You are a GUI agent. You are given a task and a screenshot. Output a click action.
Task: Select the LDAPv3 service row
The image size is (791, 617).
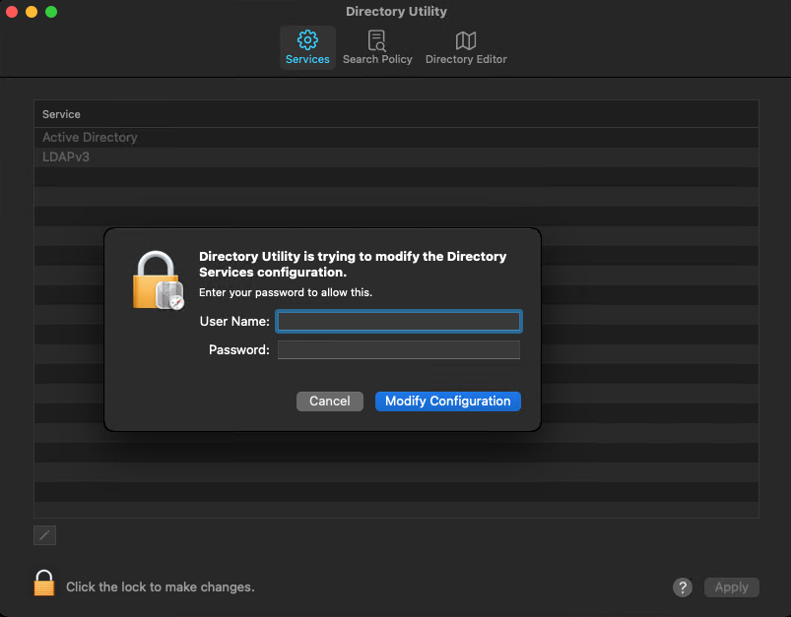point(396,156)
